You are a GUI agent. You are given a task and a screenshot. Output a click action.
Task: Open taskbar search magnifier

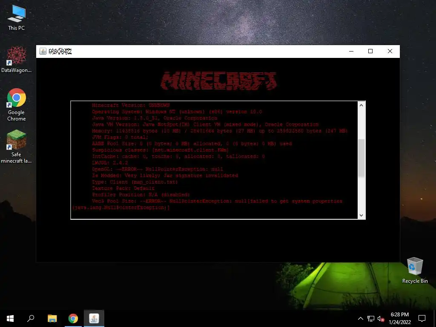[31, 318]
